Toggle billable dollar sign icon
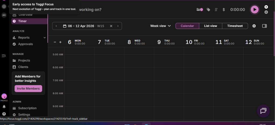 click(224, 10)
